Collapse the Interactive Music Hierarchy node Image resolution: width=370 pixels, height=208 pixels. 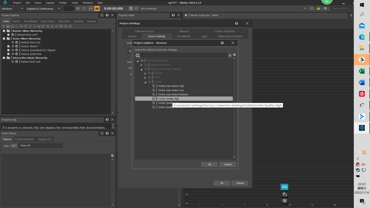click(x=4, y=58)
